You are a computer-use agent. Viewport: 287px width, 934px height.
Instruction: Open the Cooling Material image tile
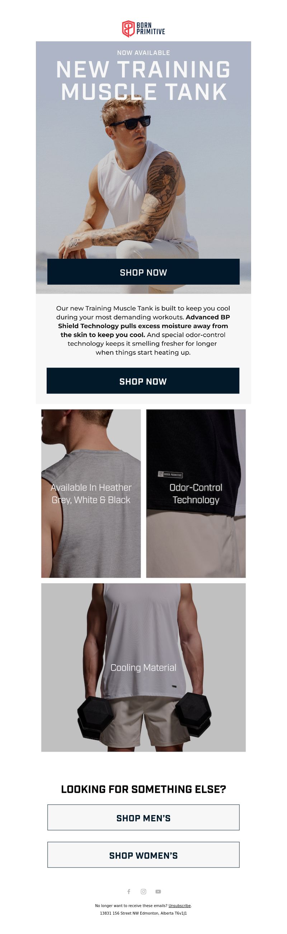pyautogui.click(x=143, y=667)
